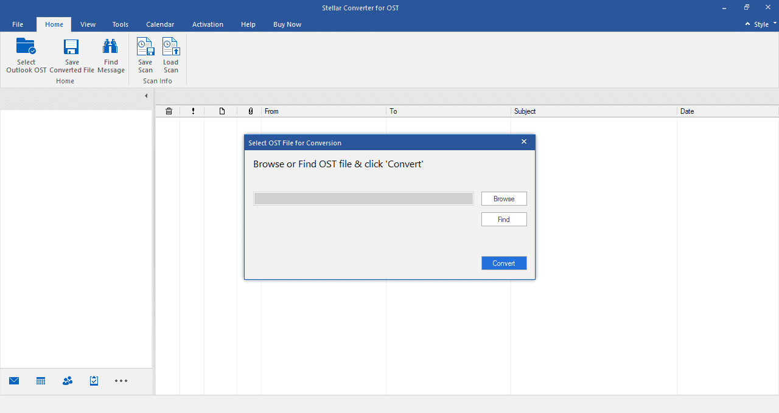This screenshot has width=779, height=413.
Task: Switch to Mail view icon
Action: (14, 381)
